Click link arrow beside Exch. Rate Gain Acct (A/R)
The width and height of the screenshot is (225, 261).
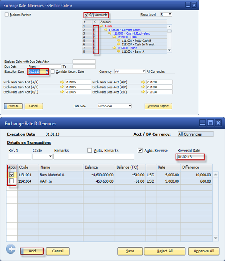[62, 82]
